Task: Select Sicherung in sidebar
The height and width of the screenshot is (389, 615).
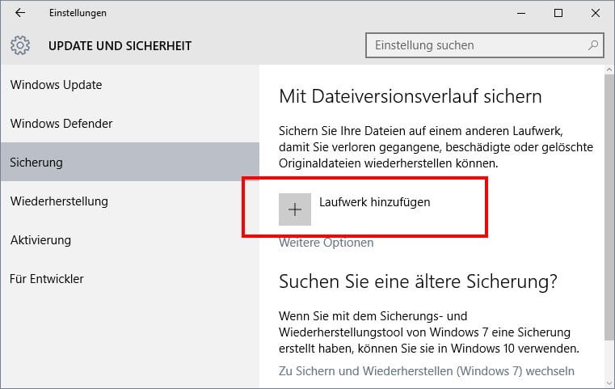Action: click(x=130, y=162)
